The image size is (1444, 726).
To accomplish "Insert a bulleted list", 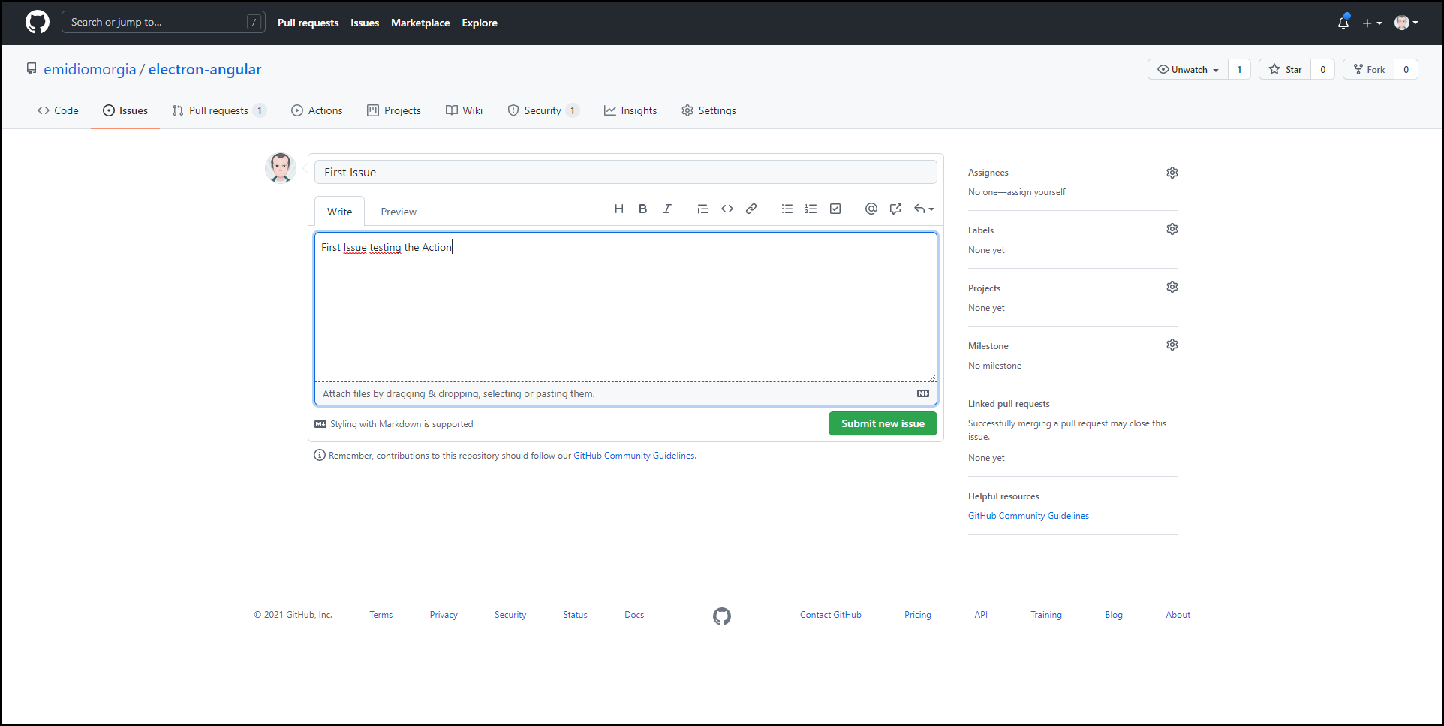I will click(787, 209).
